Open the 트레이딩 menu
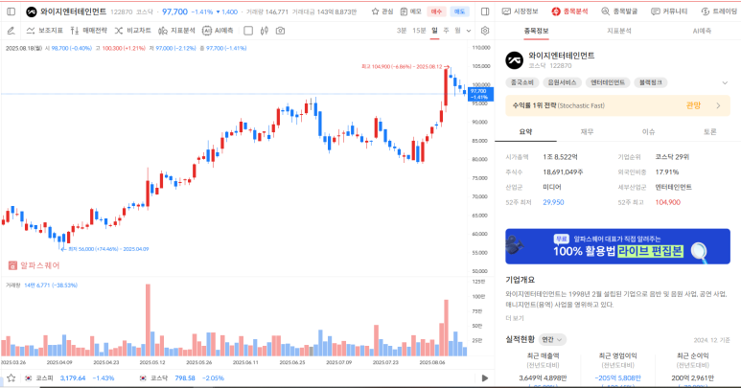Viewport: 741px width, 388px height. (719, 11)
